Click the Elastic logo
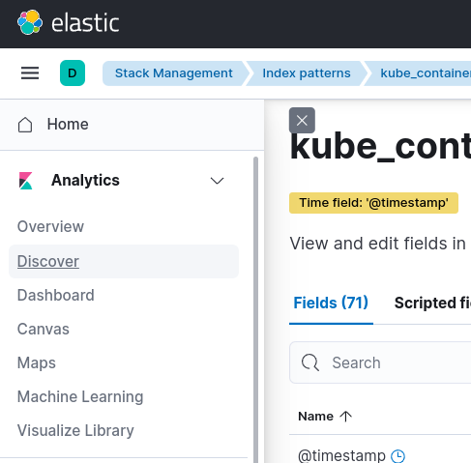 (68, 22)
